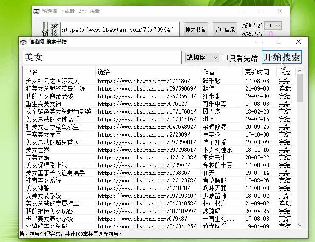The width and height of the screenshot is (315, 242).
Task: Sort by the 作者 column header
Action: [221, 72]
